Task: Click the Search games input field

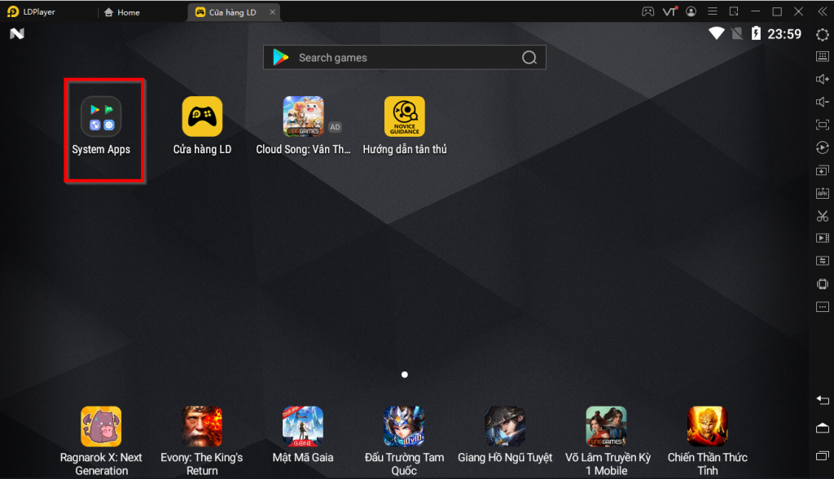Action: [404, 58]
